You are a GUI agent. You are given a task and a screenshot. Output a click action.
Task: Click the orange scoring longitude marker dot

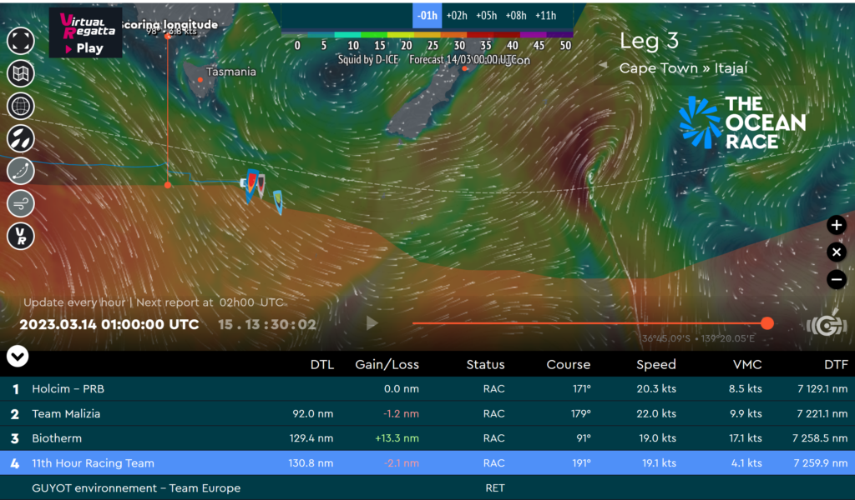click(x=168, y=185)
